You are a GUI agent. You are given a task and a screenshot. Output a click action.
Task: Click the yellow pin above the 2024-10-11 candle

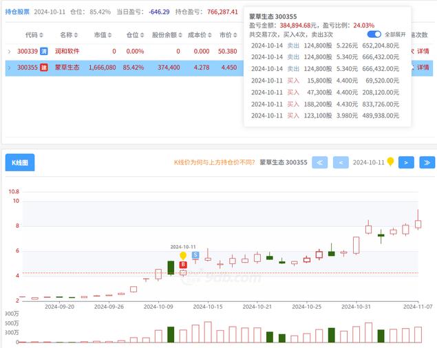tap(183, 255)
